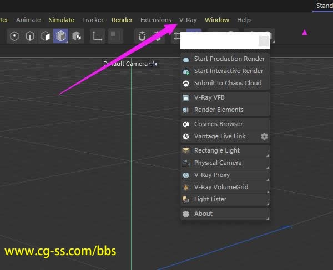Click the V-Ray VFB frame buffer icon
Viewport: 333px width, 270px height.
pos(185,97)
